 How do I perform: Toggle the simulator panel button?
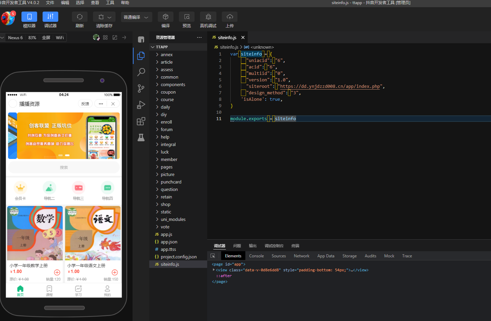(x=29, y=17)
